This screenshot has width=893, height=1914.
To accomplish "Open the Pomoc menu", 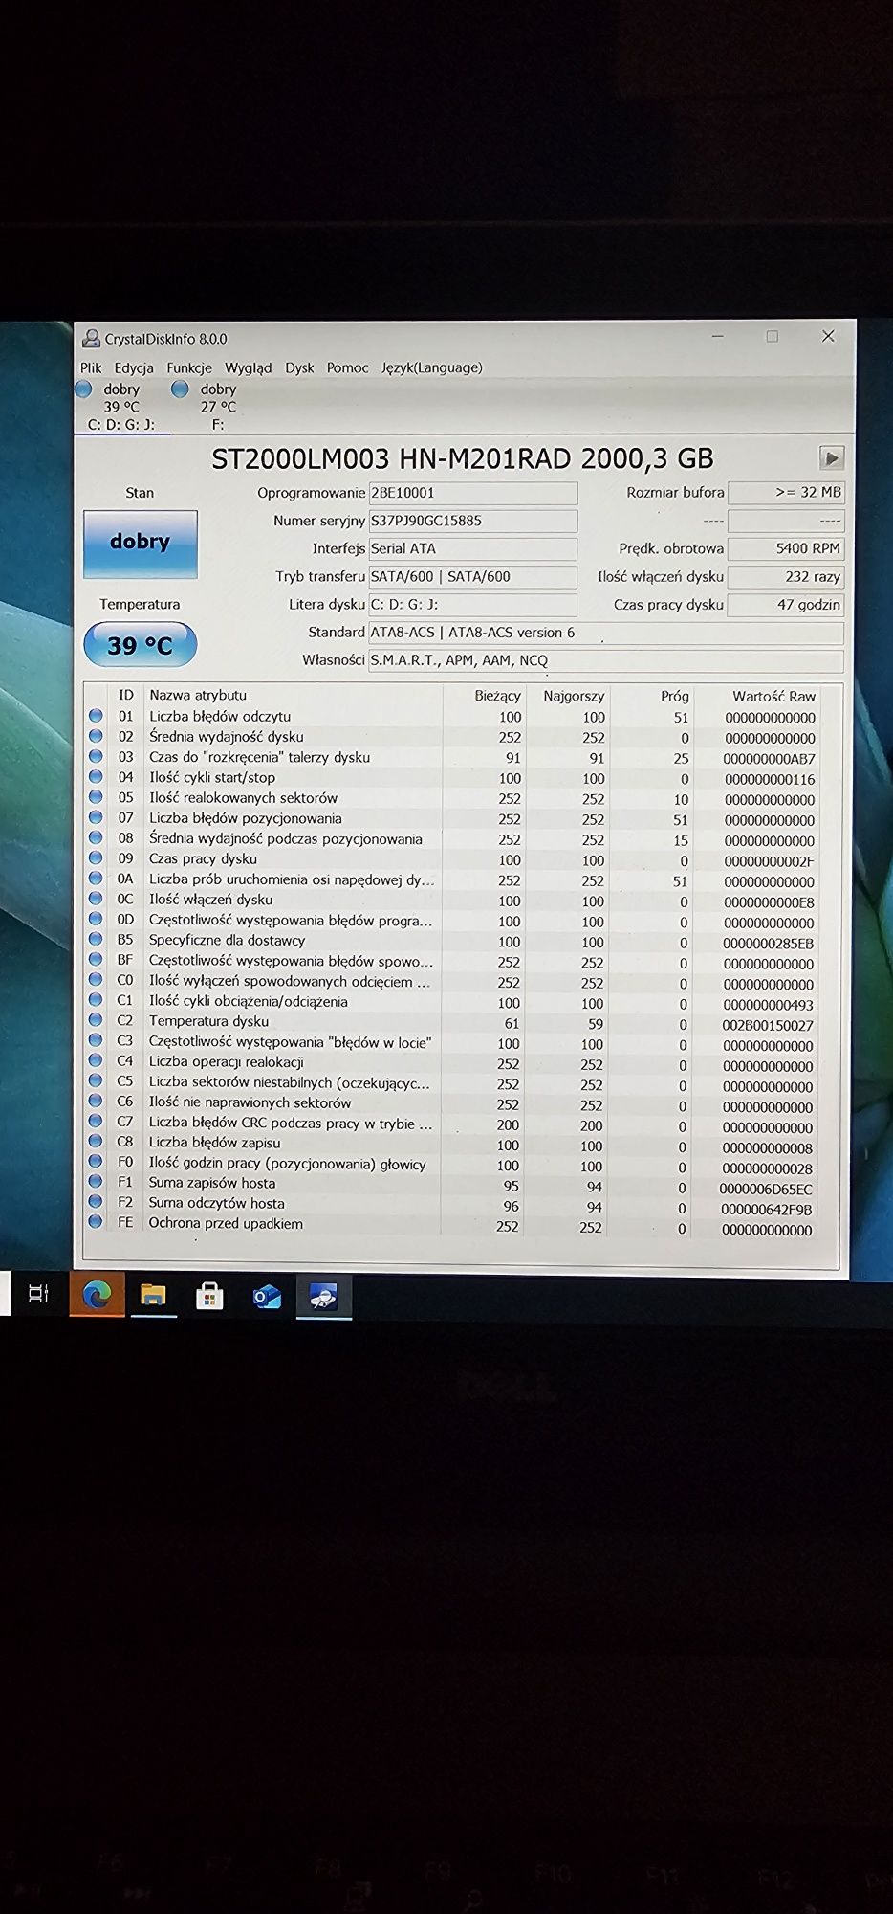I will click(347, 367).
